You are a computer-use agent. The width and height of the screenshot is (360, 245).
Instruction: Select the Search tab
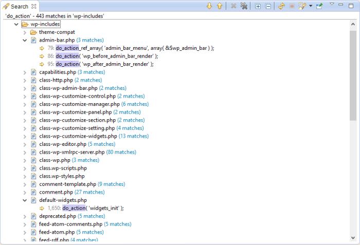tap(20, 7)
